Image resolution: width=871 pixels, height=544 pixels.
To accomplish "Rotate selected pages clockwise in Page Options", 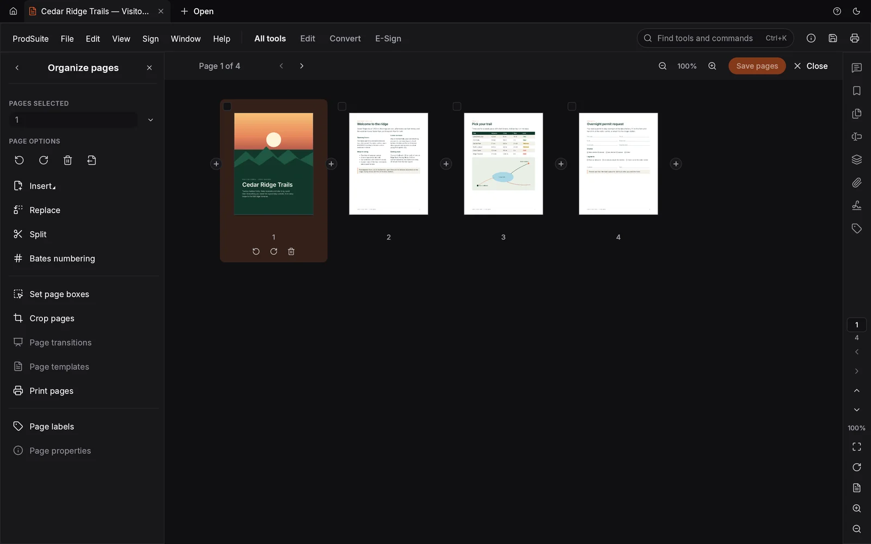I will pyautogui.click(x=44, y=160).
